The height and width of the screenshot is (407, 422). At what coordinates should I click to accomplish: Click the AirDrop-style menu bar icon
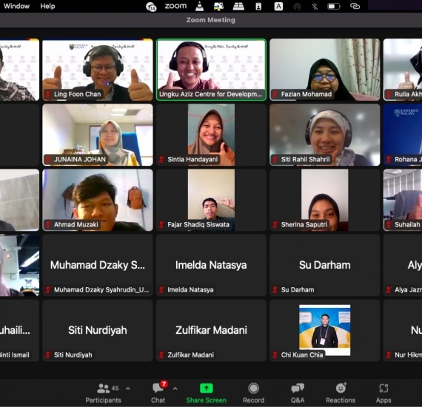(x=297, y=6)
